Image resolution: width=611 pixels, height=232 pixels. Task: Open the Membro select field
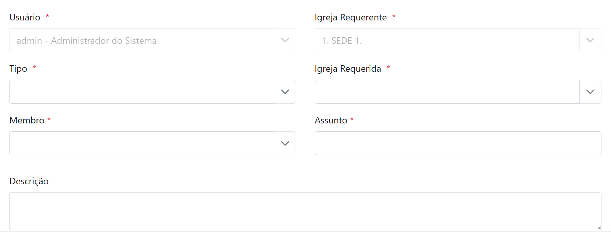pos(141,143)
